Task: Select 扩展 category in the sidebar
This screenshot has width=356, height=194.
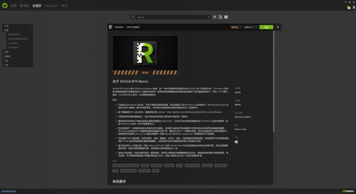Action: pos(18,65)
